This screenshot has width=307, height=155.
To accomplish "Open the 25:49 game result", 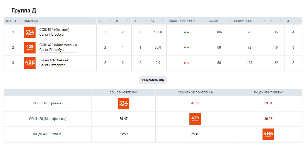I will pyautogui.click(x=195, y=134).
